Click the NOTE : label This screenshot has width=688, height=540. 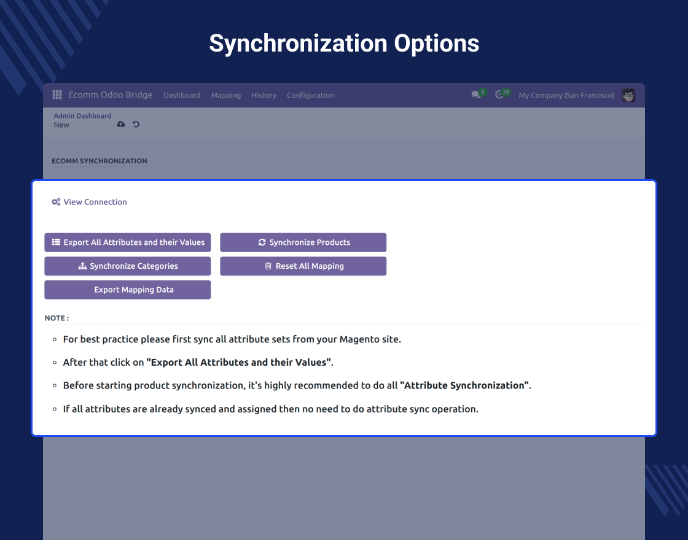[57, 318]
